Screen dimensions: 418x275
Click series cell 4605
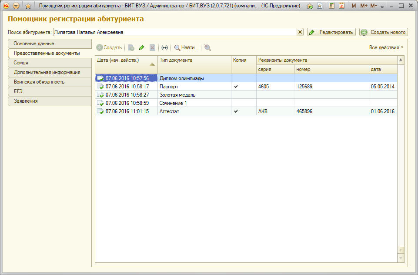coord(275,87)
